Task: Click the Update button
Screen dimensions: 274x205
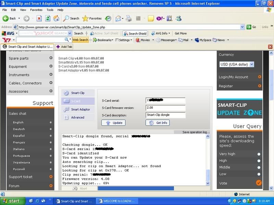Action: (x=113, y=123)
